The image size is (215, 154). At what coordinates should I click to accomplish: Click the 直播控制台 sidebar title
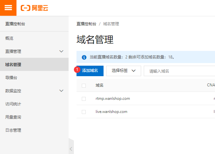click(15, 24)
